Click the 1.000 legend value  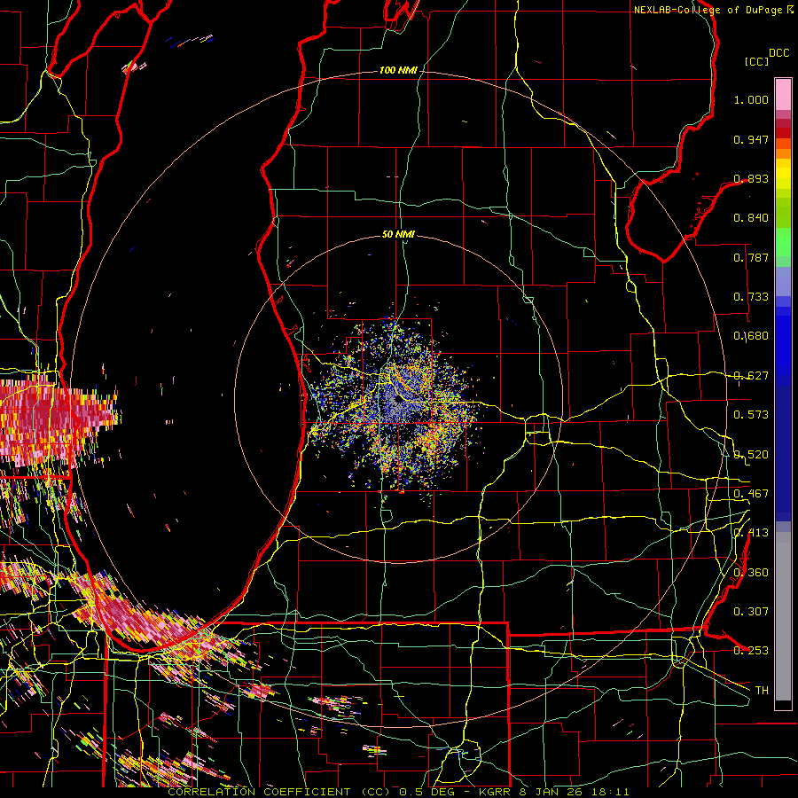[x=751, y=99]
